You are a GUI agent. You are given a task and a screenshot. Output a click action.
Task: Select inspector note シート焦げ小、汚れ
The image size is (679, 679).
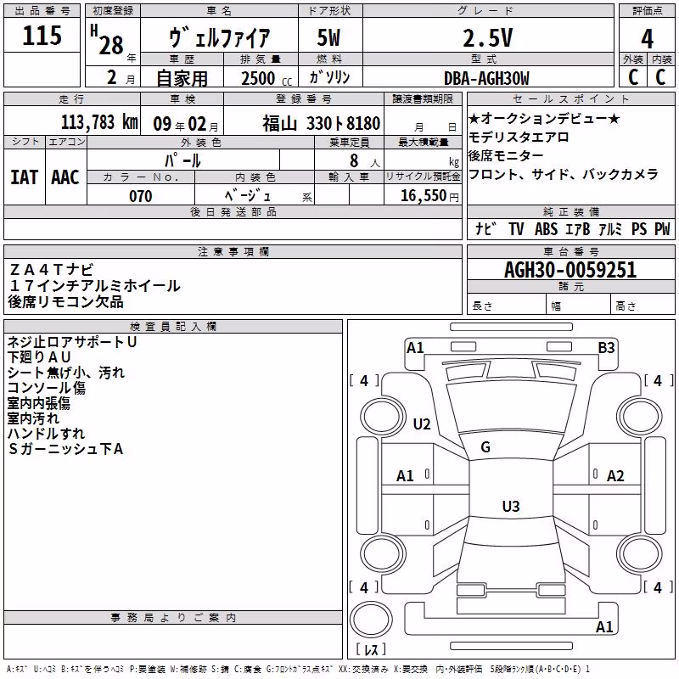coord(66,373)
